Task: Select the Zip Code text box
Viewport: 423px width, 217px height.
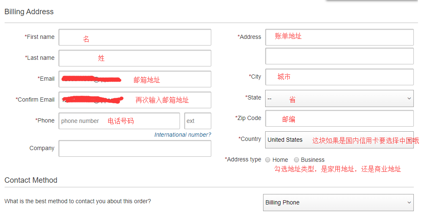Action: click(339, 118)
